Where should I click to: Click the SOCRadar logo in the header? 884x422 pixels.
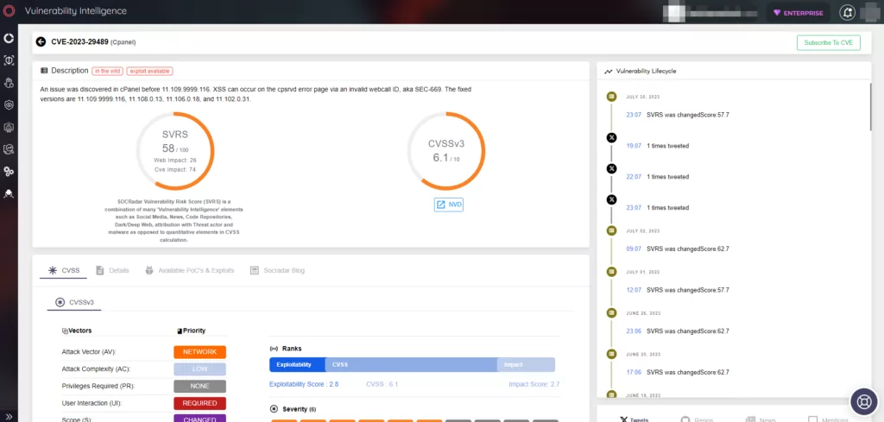[x=9, y=11]
